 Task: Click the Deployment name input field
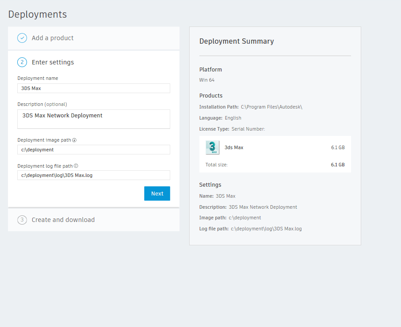(94, 88)
